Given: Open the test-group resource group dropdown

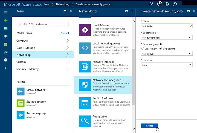Looking at the screenshot, I should [167, 53].
